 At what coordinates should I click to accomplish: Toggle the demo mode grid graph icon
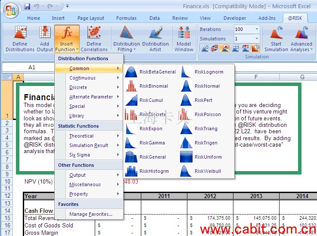[x=235, y=48]
